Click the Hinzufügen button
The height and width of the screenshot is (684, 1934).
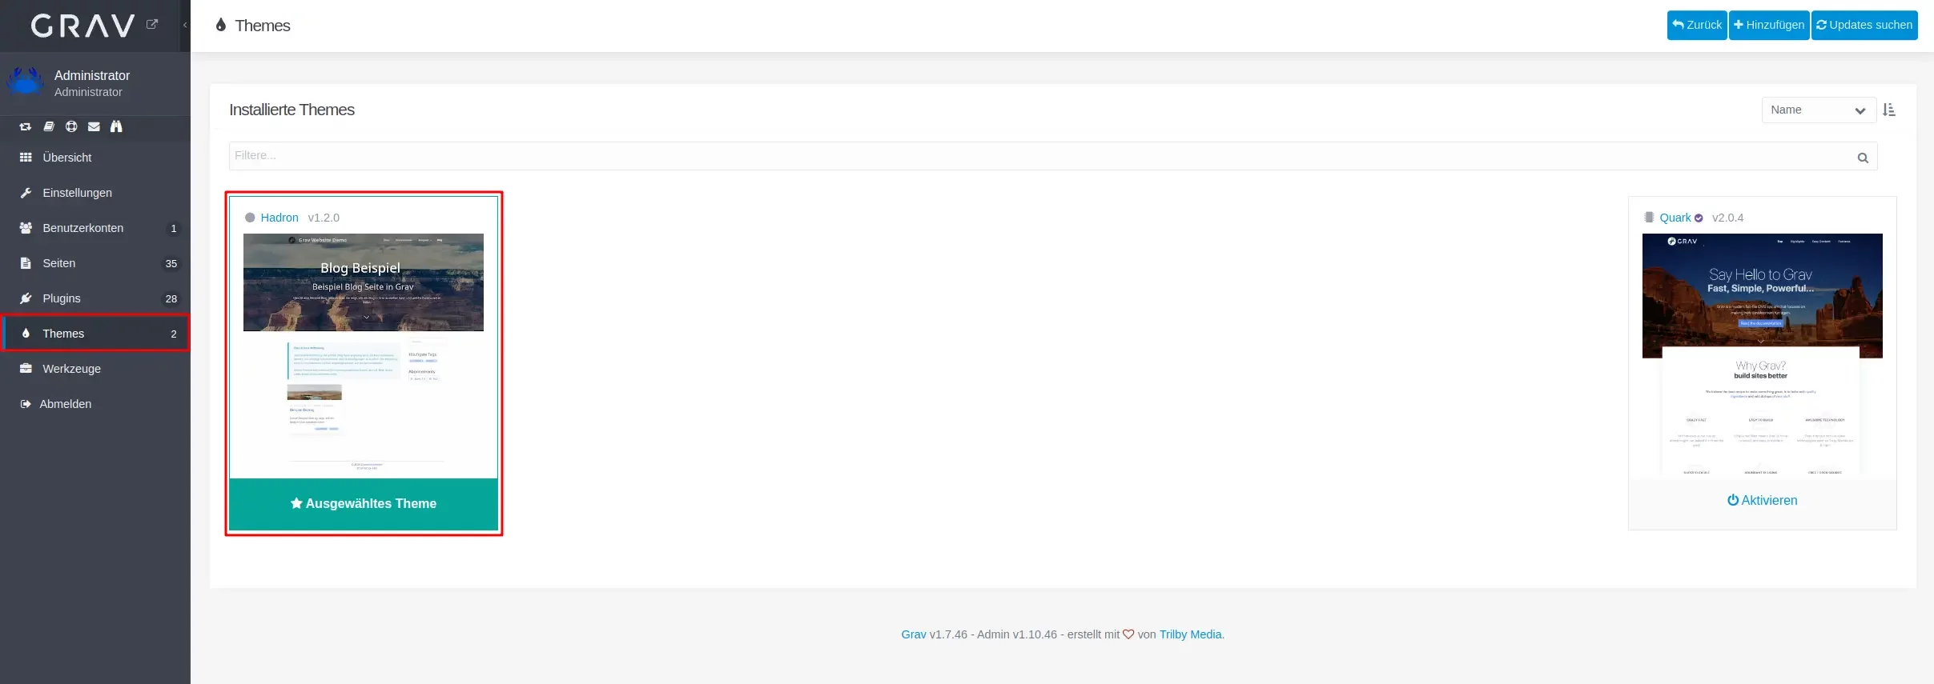[x=1768, y=25]
